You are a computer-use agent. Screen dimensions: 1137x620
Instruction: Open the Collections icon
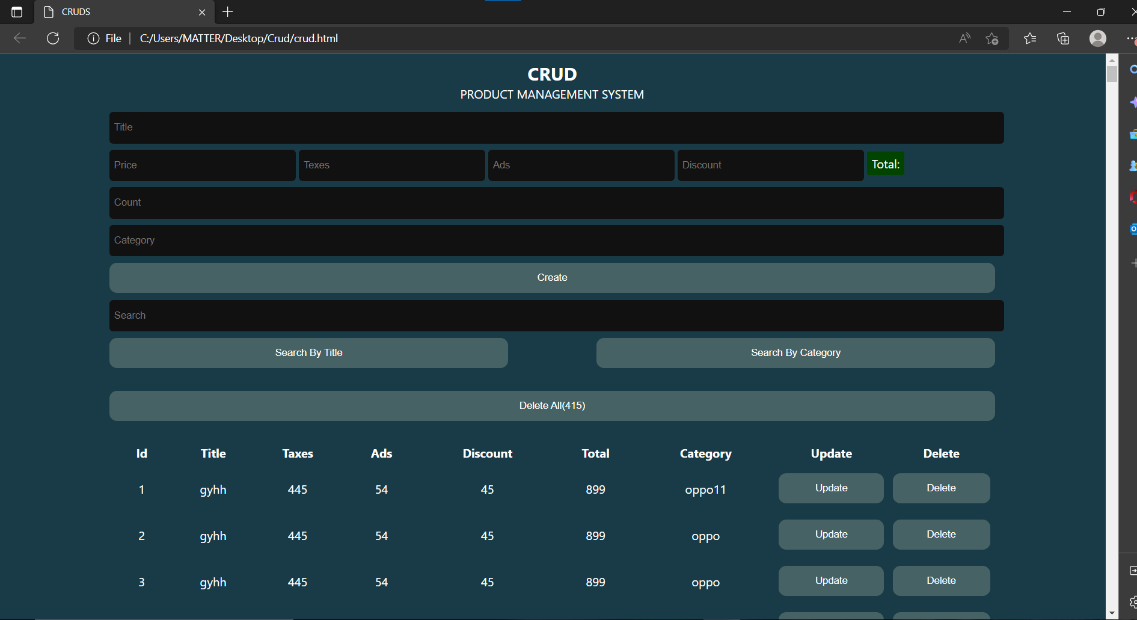point(1063,38)
